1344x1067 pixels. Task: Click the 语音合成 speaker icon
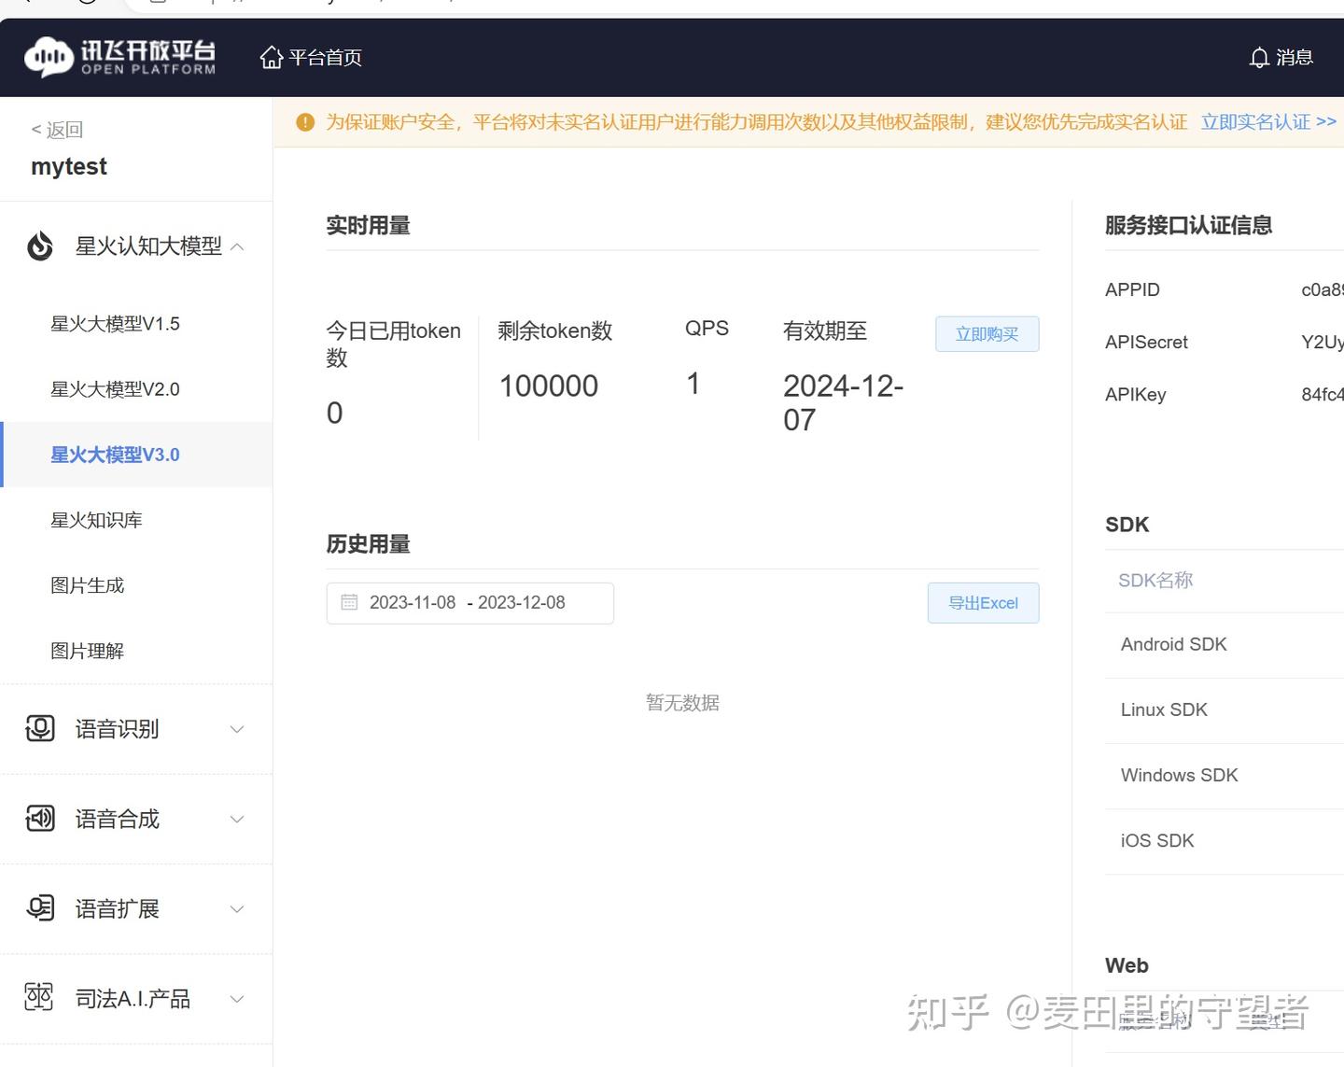tap(39, 819)
